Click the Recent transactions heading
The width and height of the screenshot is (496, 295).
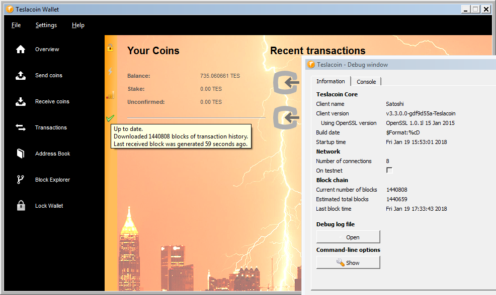click(317, 51)
